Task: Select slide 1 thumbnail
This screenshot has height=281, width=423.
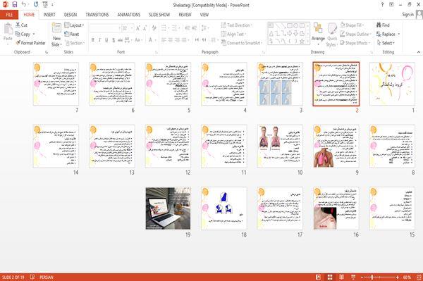Action: tap(392, 84)
